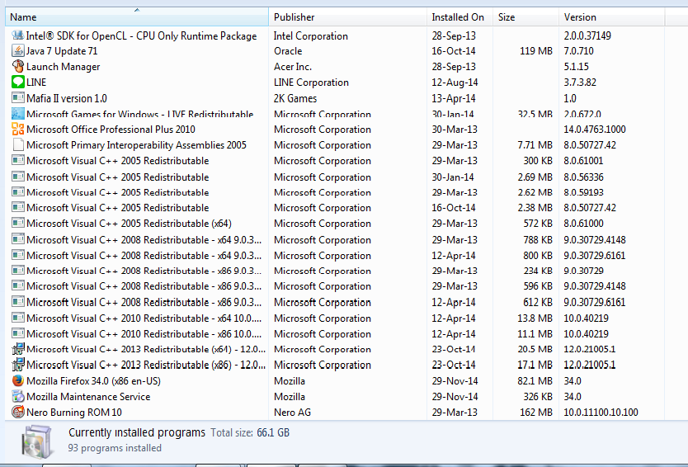Image resolution: width=688 pixels, height=467 pixels.
Task: Select Microsoft Office Professional Plus 2010
Action: [111, 130]
